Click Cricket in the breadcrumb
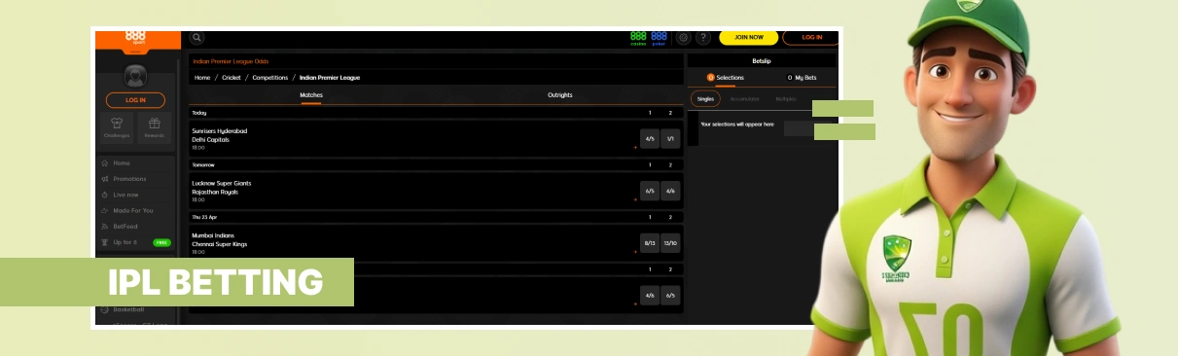The width and height of the screenshot is (1178, 356). coord(232,77)
